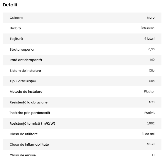Click the Umbră row label
164x164 pixels.
tap(15, 28)
